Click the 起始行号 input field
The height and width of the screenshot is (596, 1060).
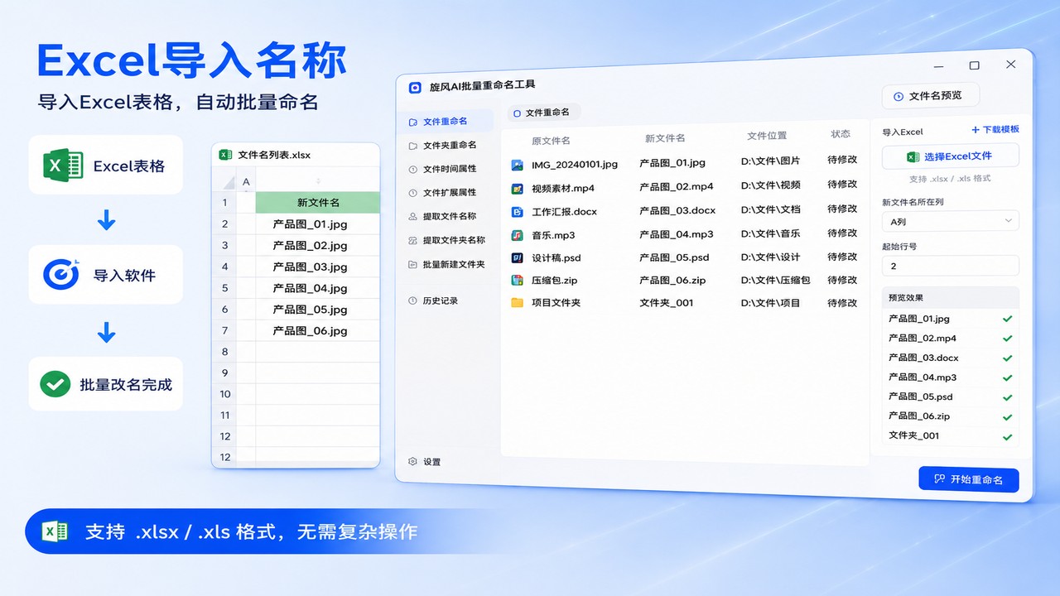pyautogui.click(x=950, y=266)
